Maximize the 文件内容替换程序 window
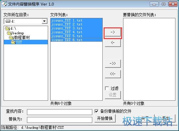 163,4
